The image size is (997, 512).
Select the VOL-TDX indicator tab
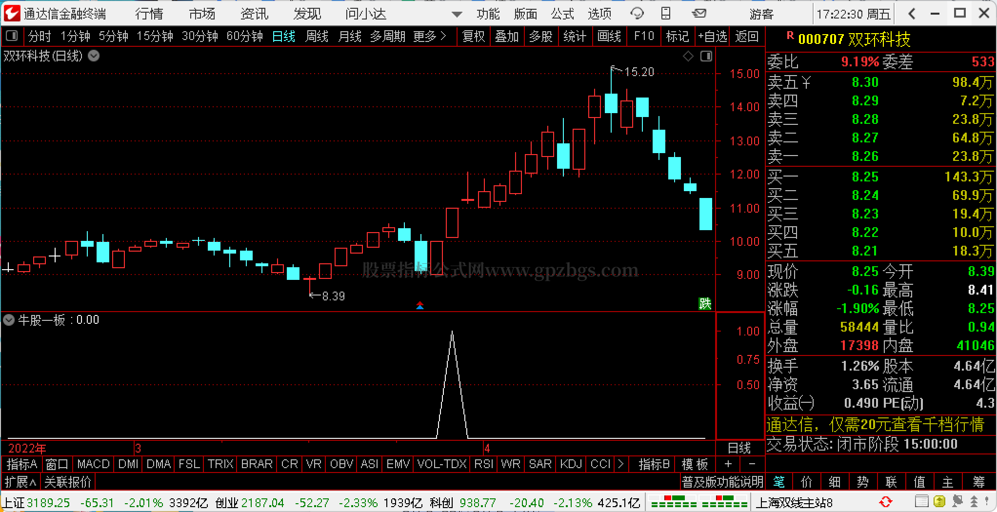[x=442, y=464]
